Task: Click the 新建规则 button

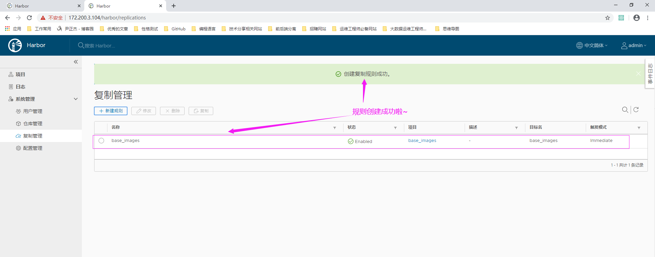Action: click(111, 111)
